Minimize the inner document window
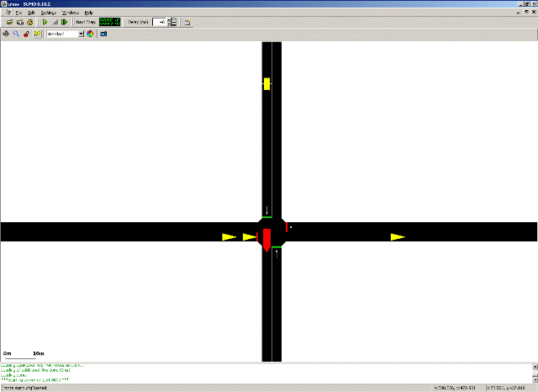This screenshot has width=538, height=392. point(519,13)
